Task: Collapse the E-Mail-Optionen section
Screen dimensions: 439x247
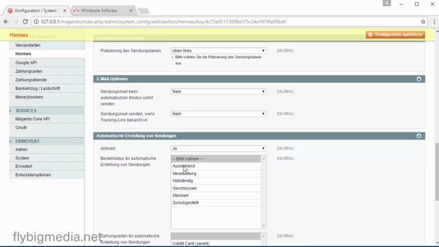Action: [419, 79]
